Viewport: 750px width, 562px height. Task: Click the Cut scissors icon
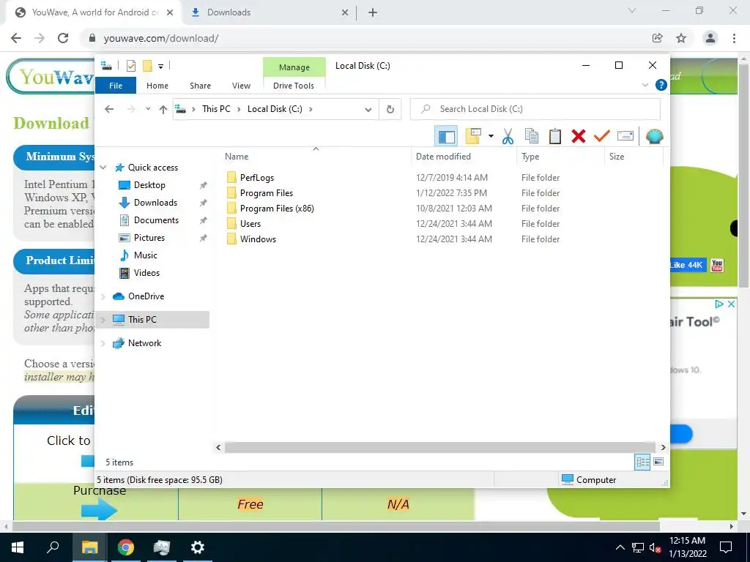(x=508, y=137)
